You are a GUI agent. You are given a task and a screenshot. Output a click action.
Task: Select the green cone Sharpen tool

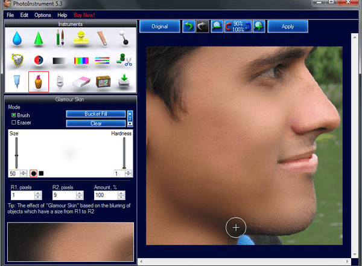click(x=38, y=39)
